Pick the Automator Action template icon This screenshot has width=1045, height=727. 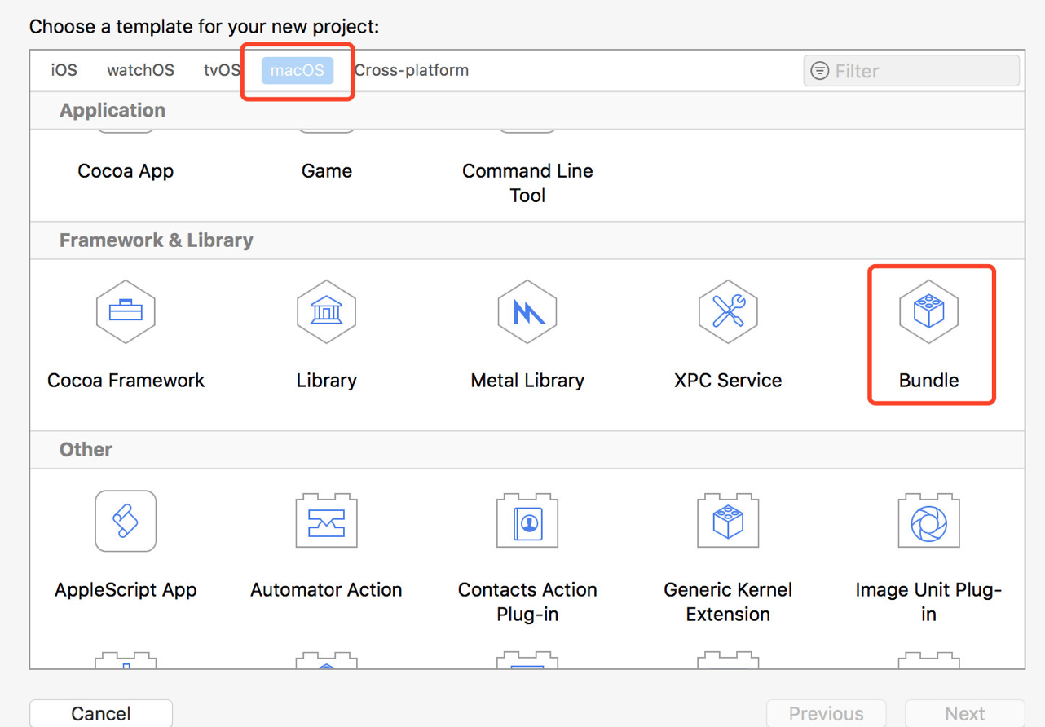coord(326,522)
